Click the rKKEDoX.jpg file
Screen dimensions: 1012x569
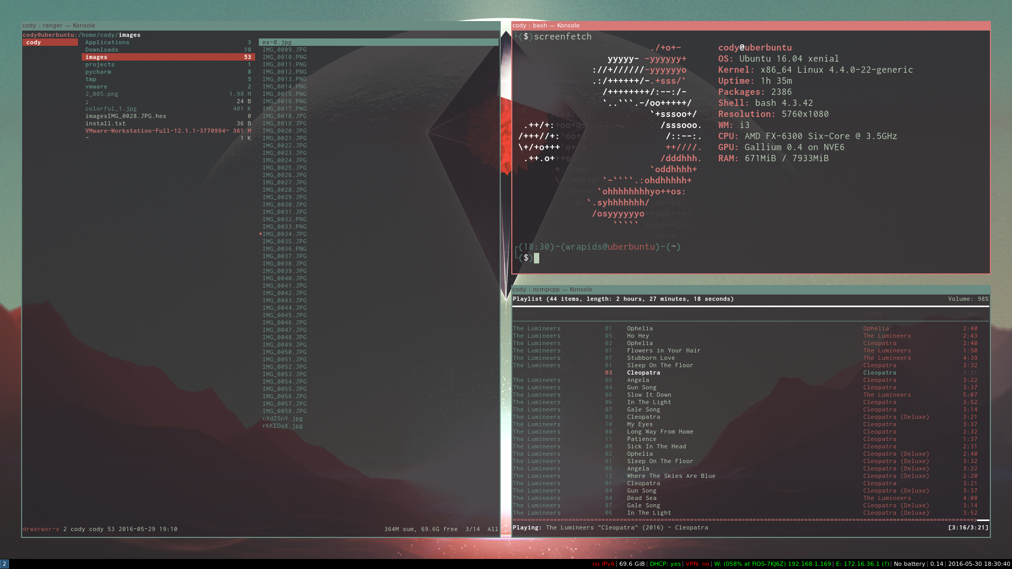click(283, 426)
